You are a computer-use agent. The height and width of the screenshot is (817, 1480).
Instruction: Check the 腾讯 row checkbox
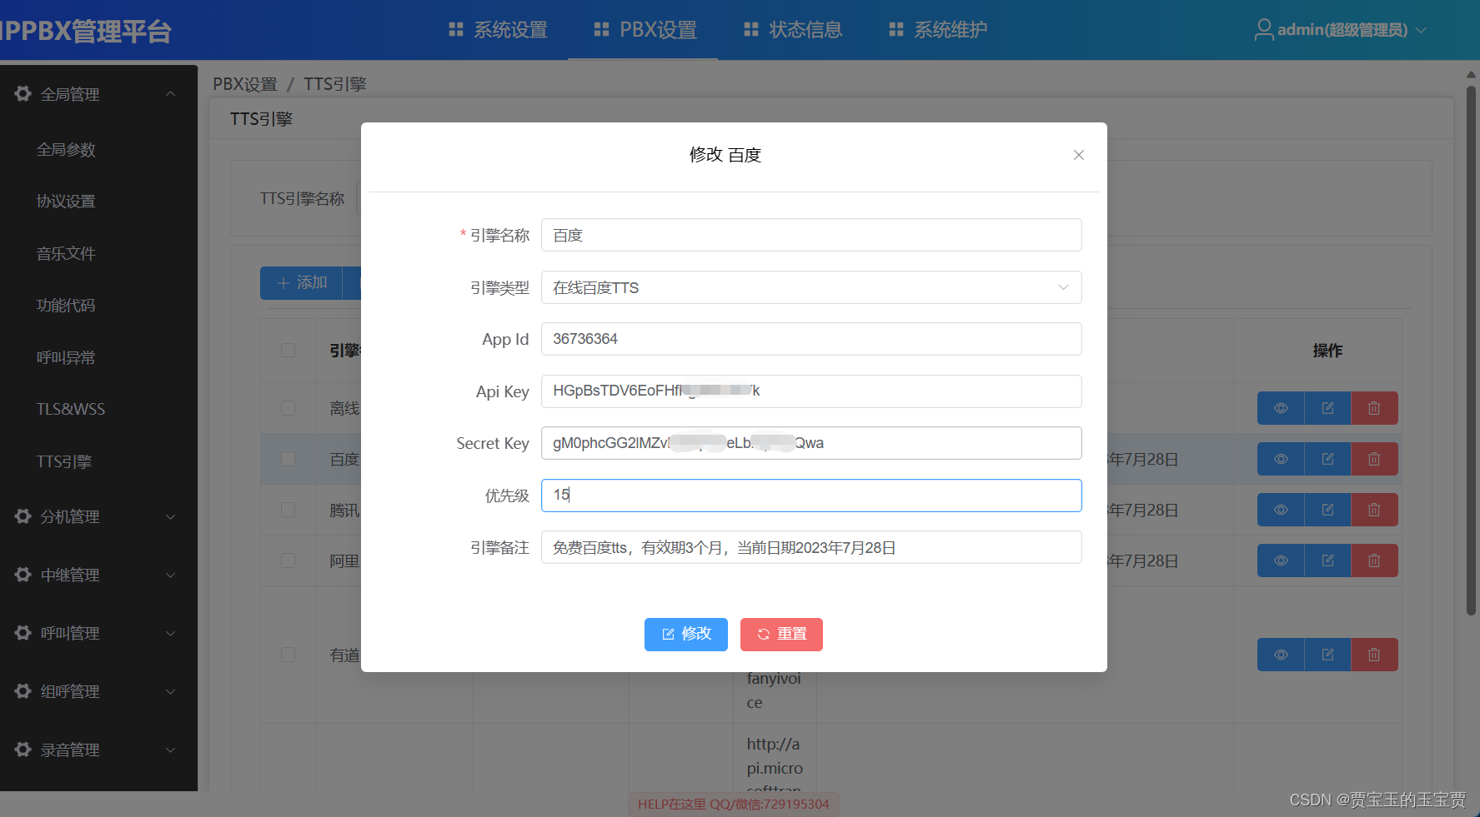pyautogui.click(x=288, y=510)
